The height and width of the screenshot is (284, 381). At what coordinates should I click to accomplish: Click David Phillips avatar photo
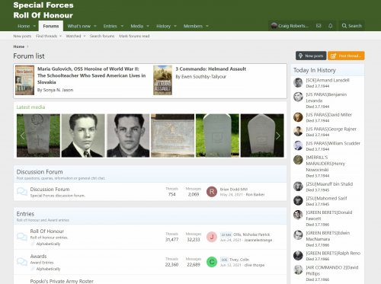[298, 270]
